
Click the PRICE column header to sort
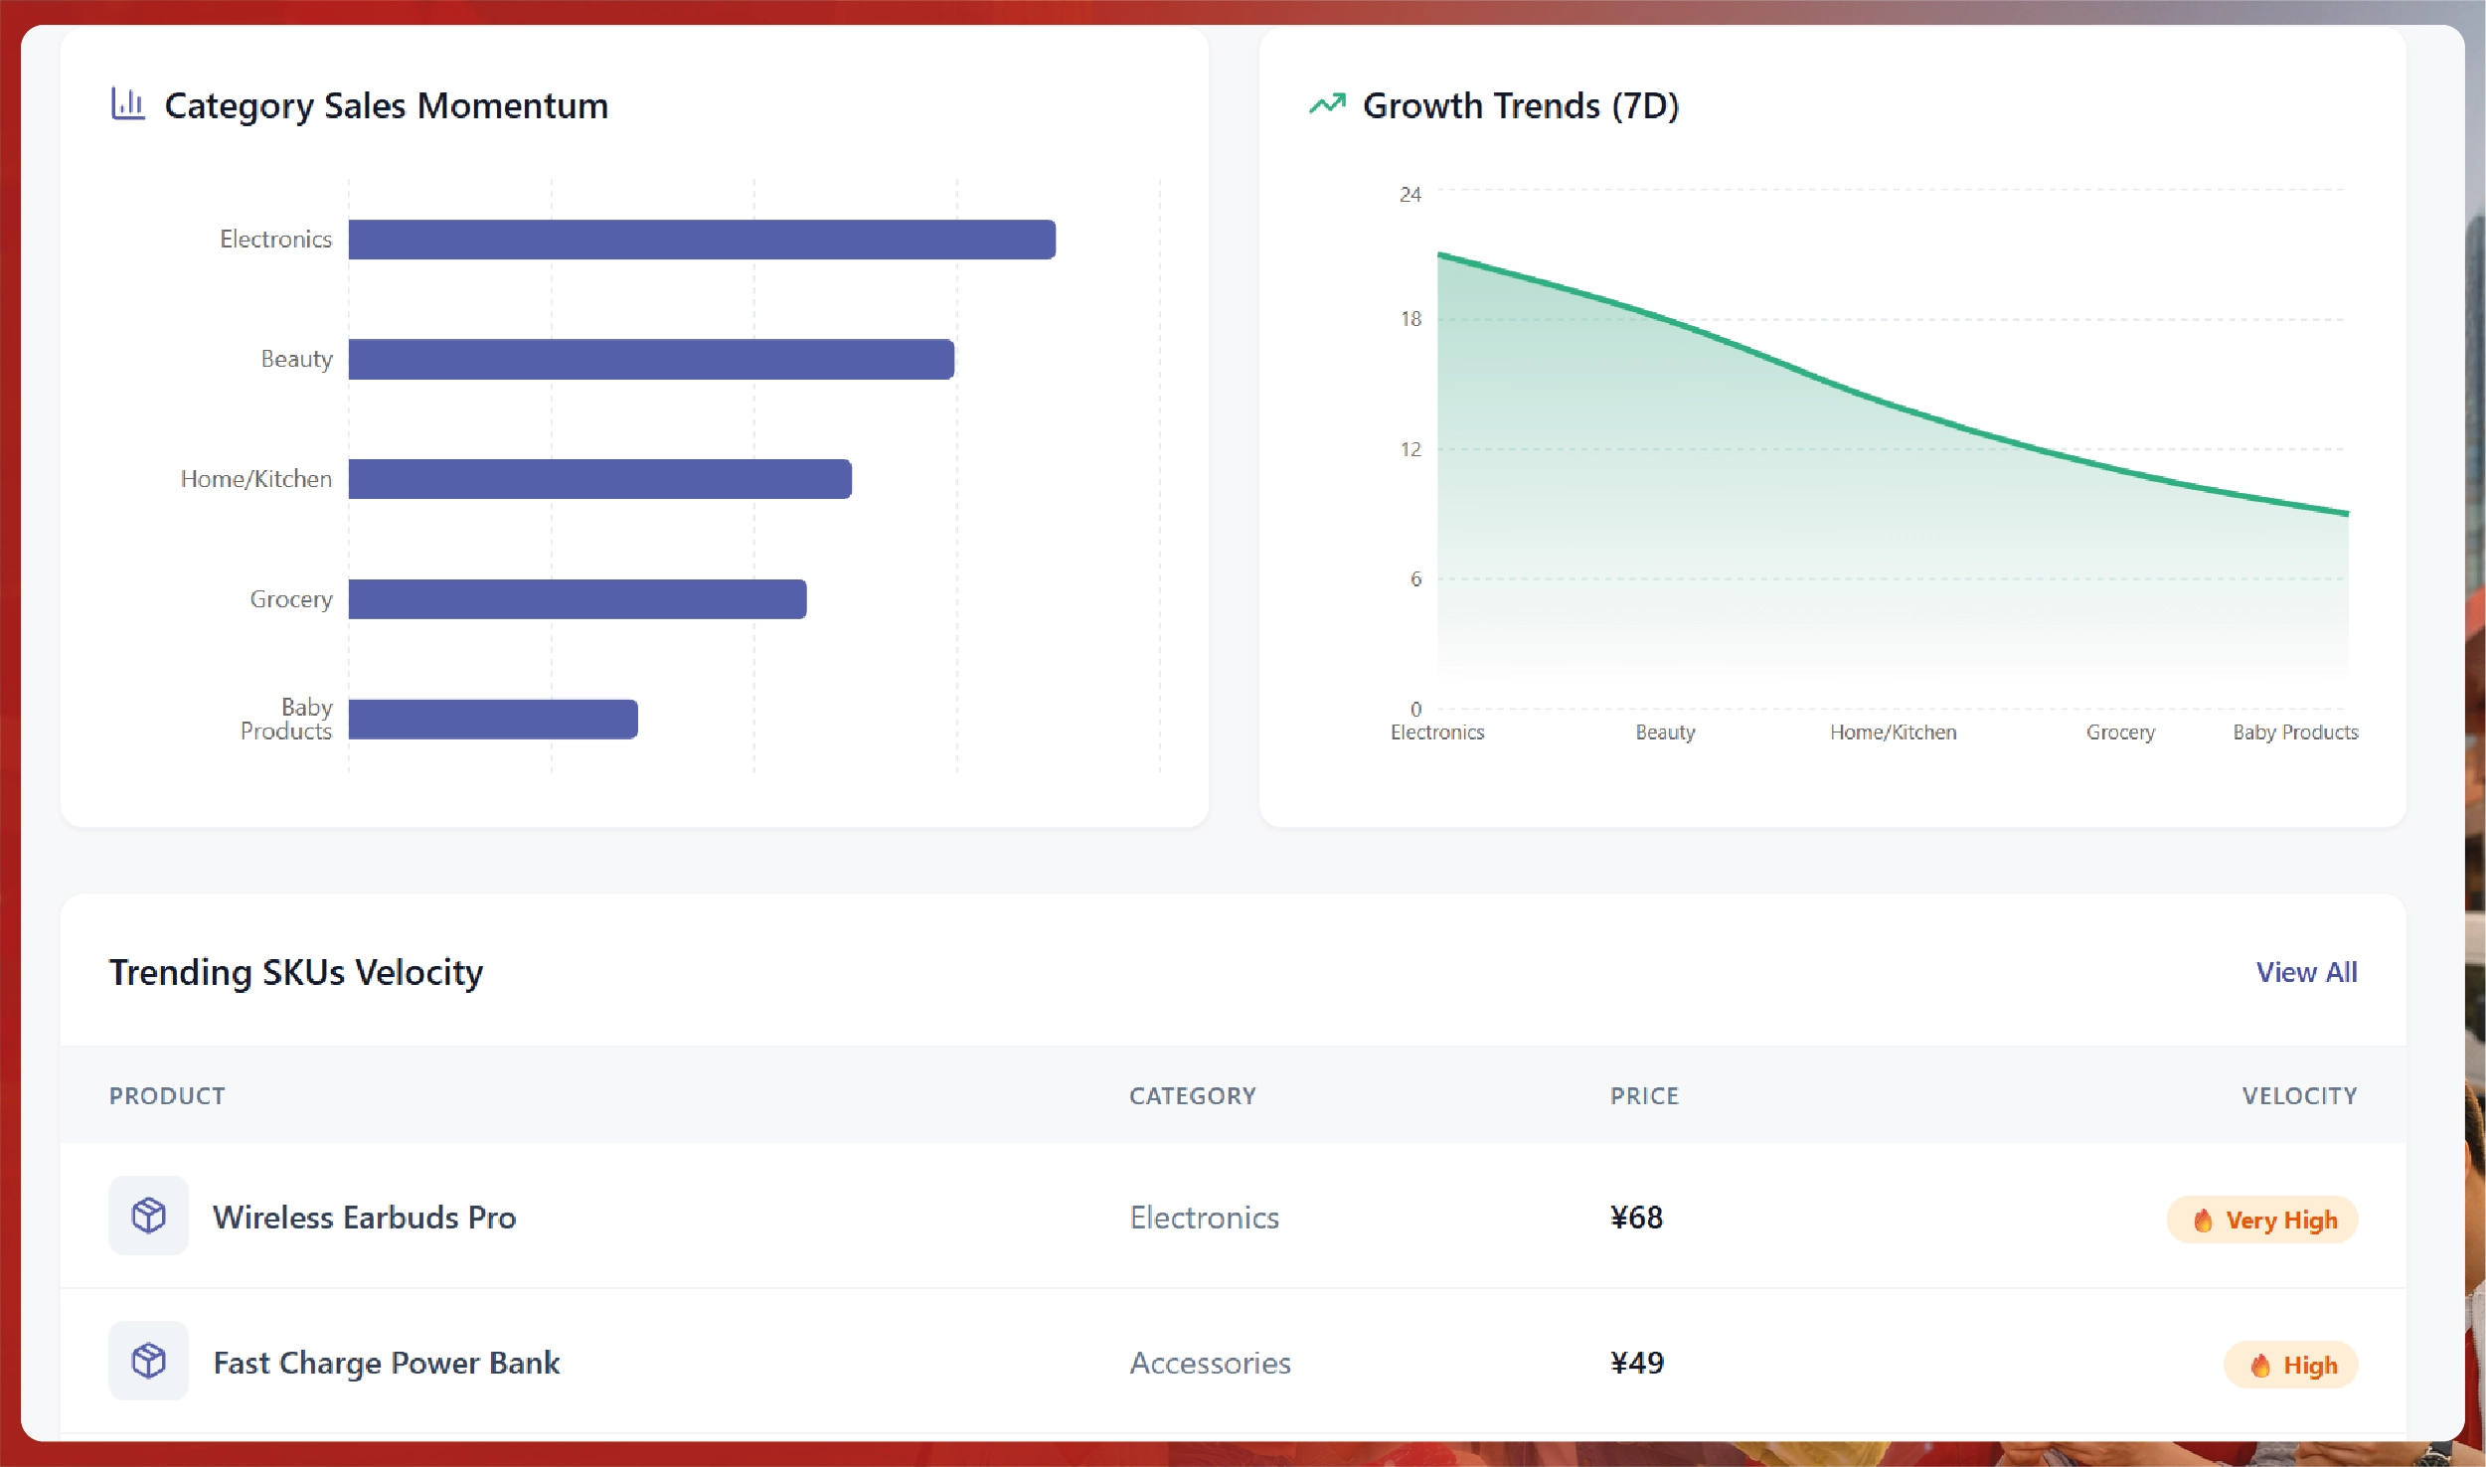[1643, 1095]
